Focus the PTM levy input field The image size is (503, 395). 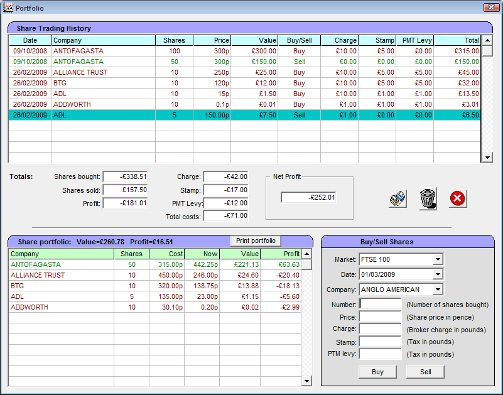[380, 354]
